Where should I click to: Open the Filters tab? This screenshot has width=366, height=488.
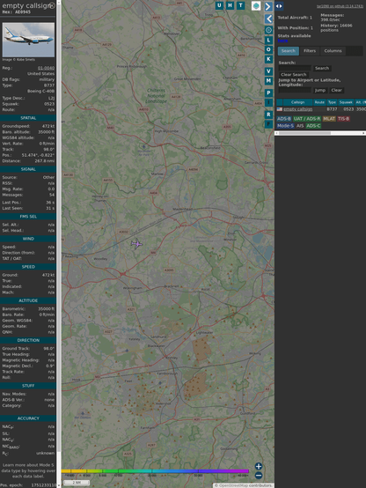(x=310, y=51)
